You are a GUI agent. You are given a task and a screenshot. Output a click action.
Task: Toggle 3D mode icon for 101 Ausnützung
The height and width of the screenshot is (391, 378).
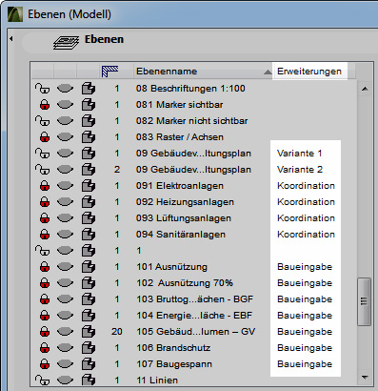tap(89, 267)
